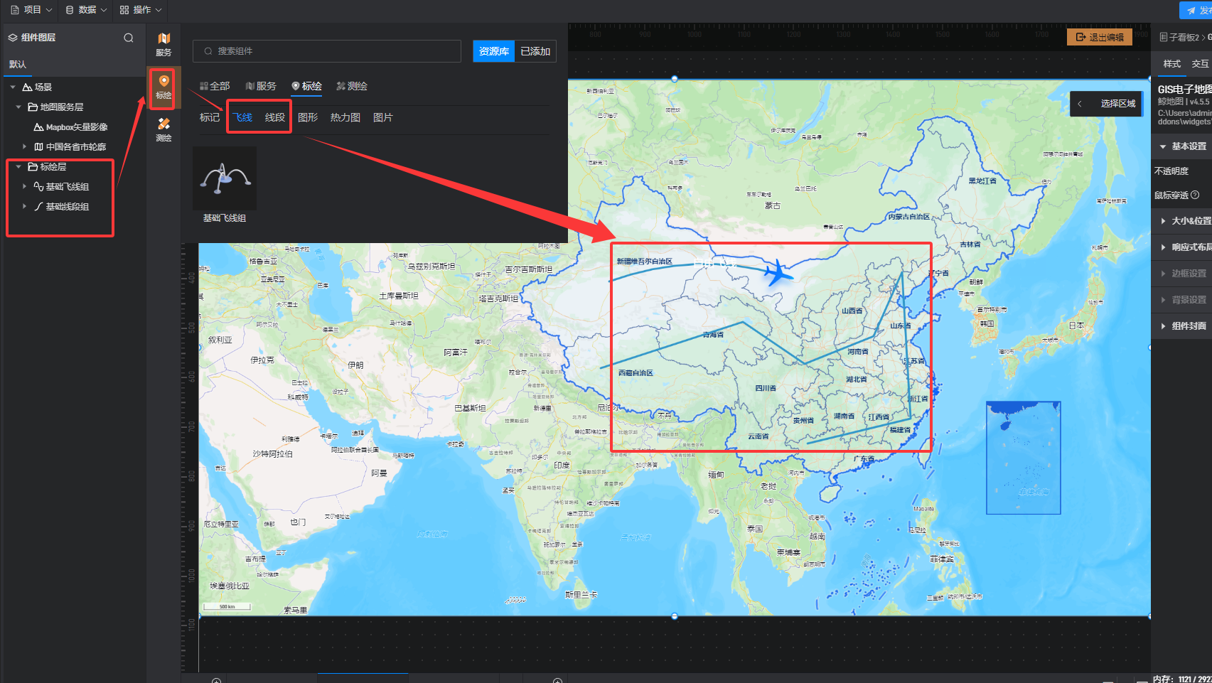Click the airplane icon on the fly line
Viewport: 1212px width, 683px height.
778,273
